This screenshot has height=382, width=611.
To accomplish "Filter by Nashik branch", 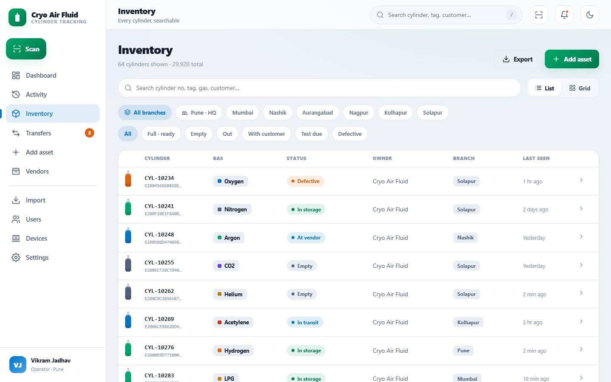I will (x=278, y=112).
